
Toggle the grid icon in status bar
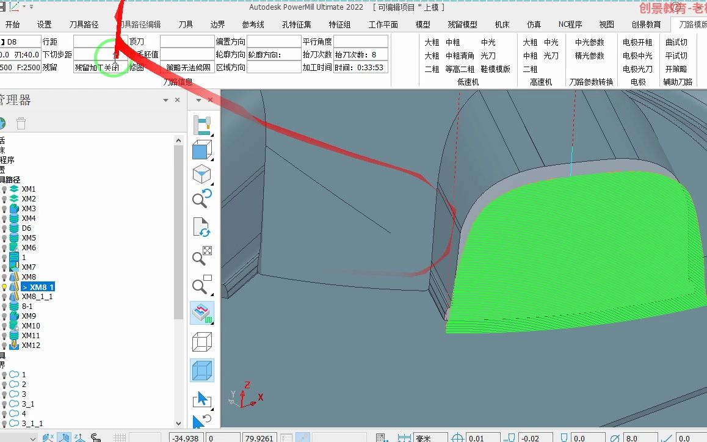coord(120,438)
